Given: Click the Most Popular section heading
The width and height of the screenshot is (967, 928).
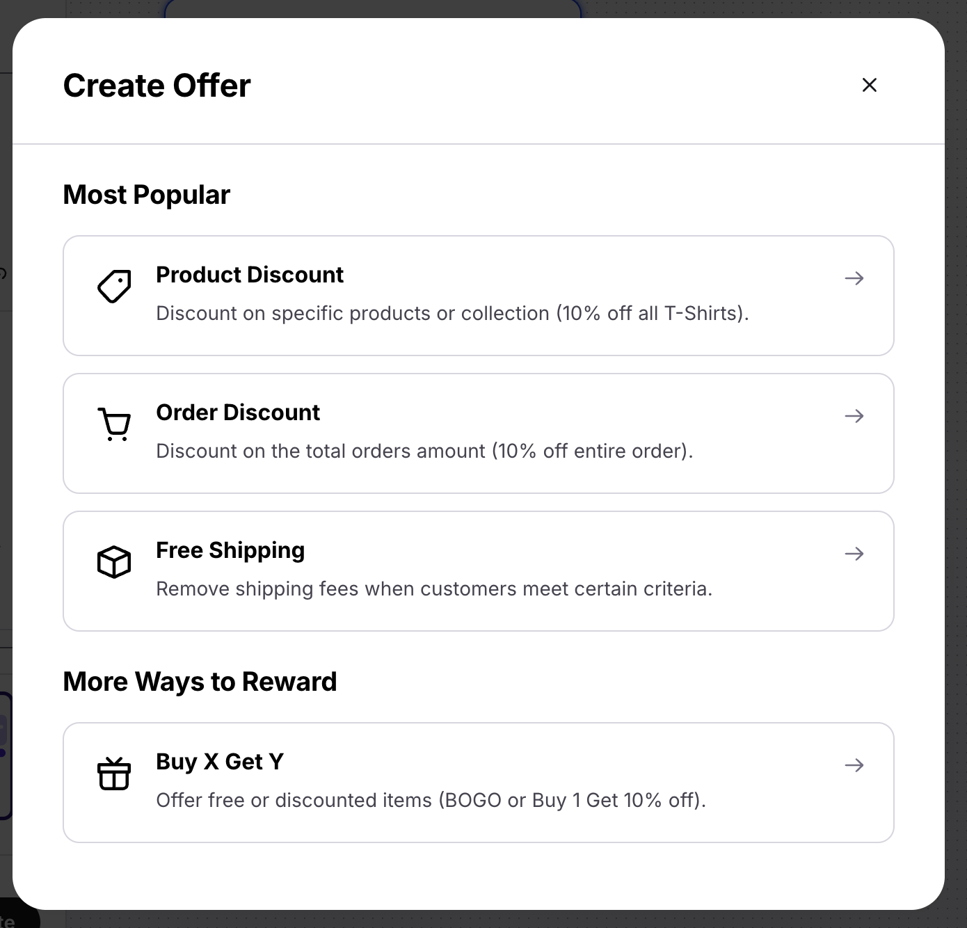Looking at the screenshot, I should (146, 195).
